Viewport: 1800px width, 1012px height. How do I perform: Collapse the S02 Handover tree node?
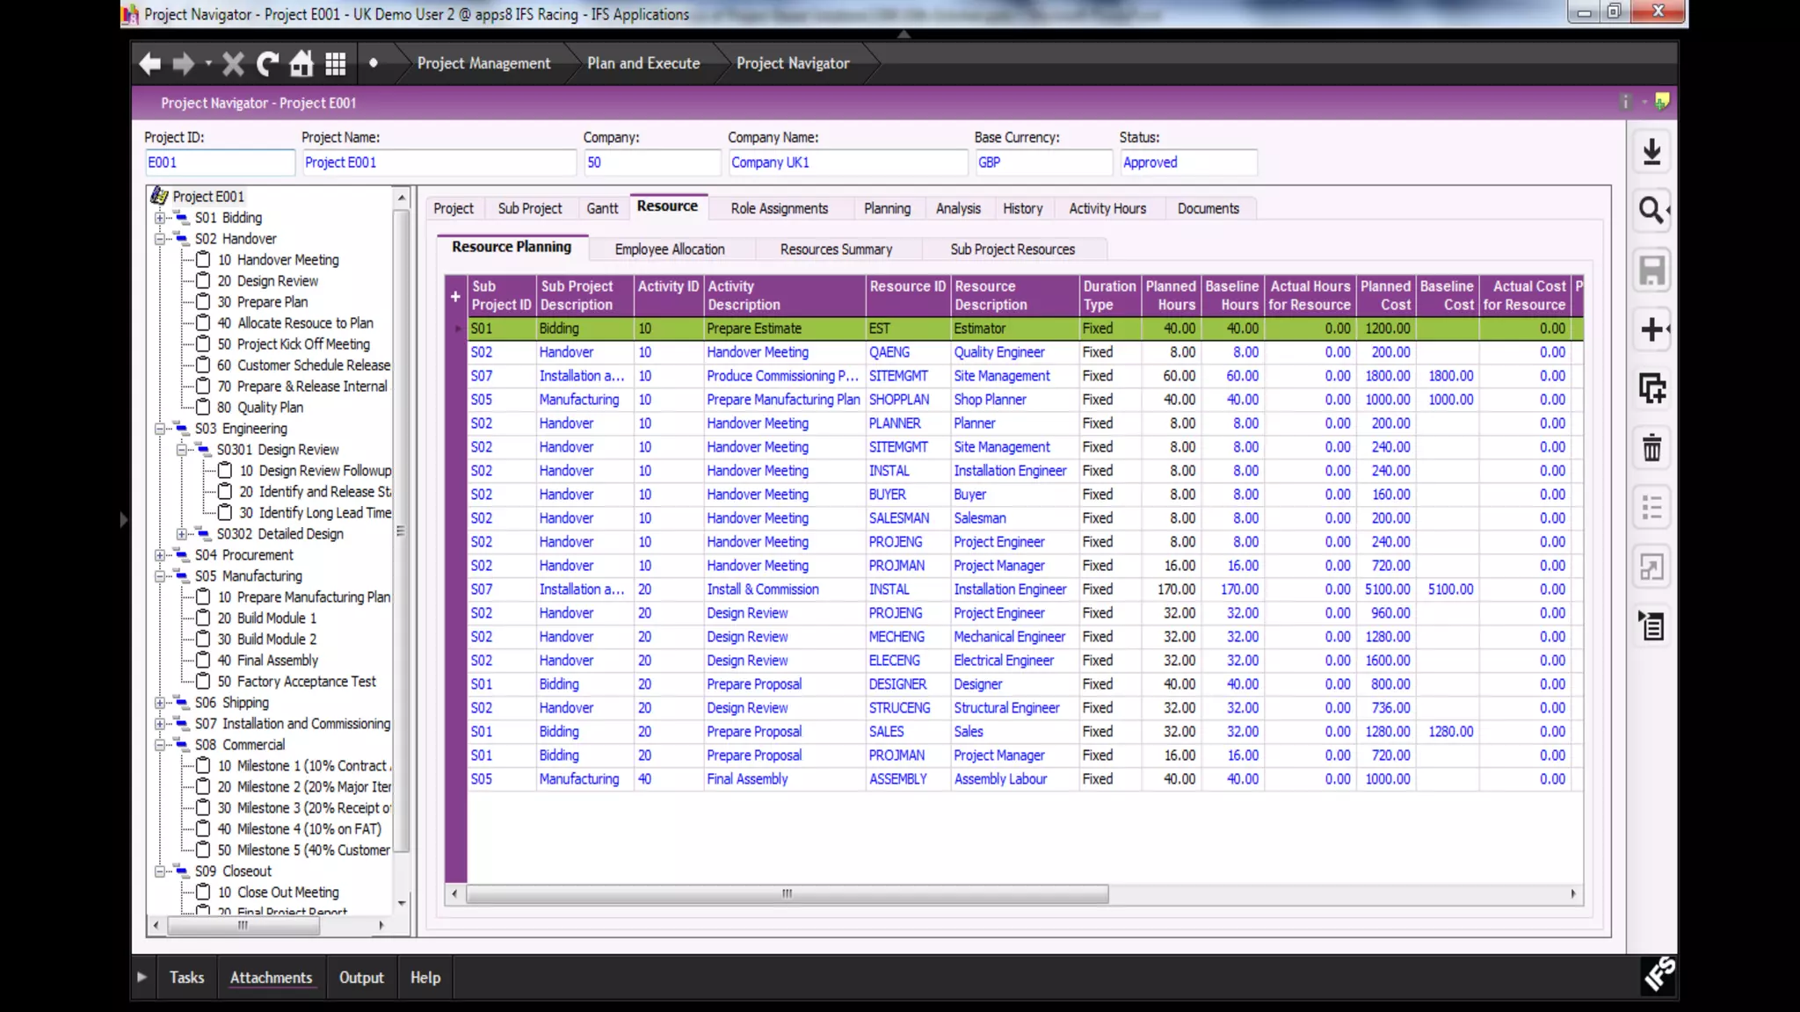[x=160, y=239]
